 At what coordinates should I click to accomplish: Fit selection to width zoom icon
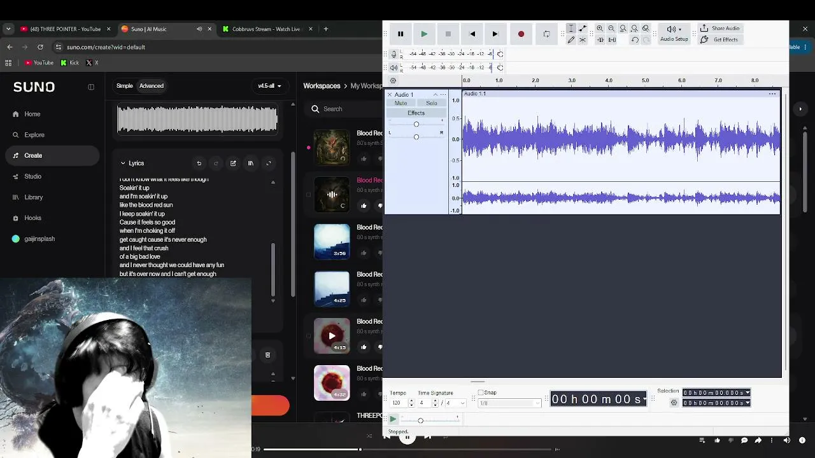click(623, 29)
